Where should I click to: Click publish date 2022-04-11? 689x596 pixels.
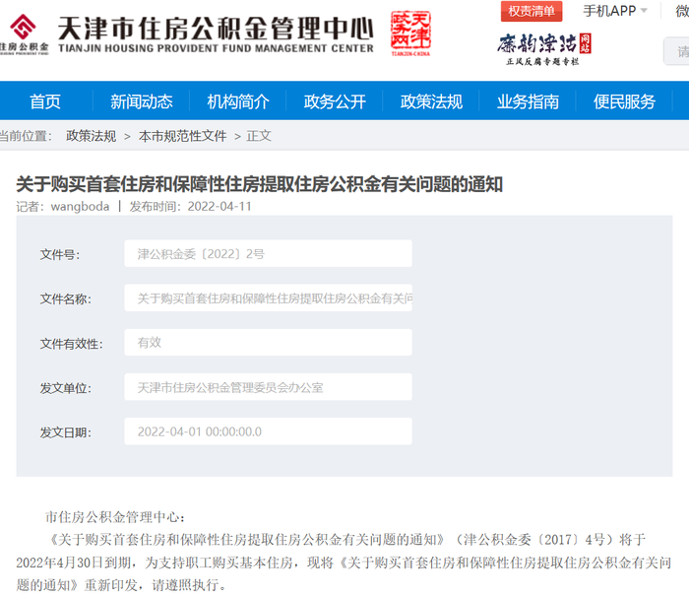click(x=219, y=206)
